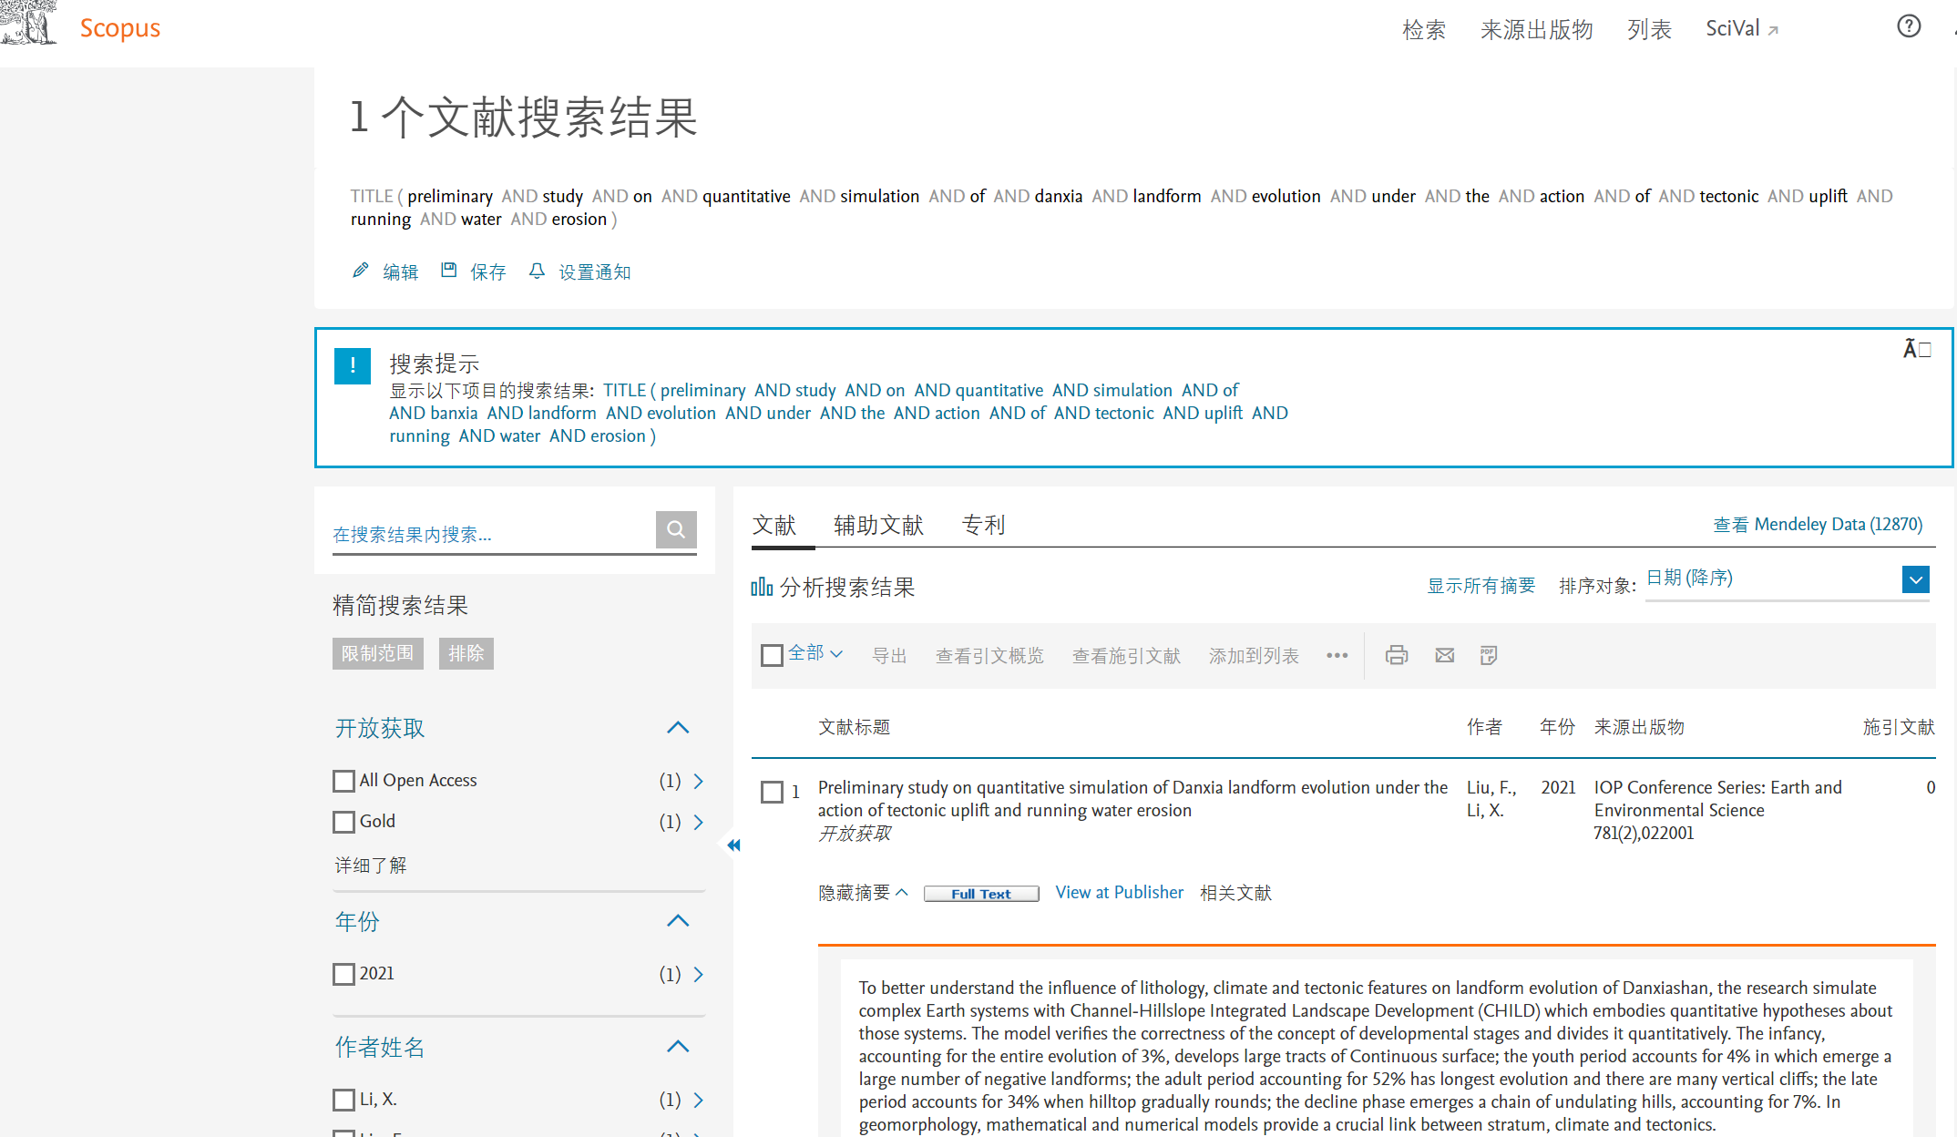Switch to the 文献 tab
Screen dimensions: 1957x1137
point(774,525)
